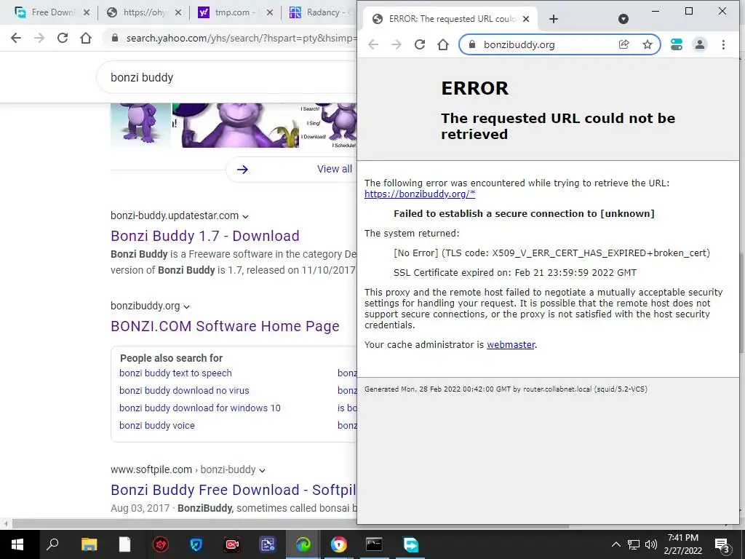Click the bonzibuddy.org address bar field
The width and height of the screenshot is (745, 559).
tap(559, 44)
